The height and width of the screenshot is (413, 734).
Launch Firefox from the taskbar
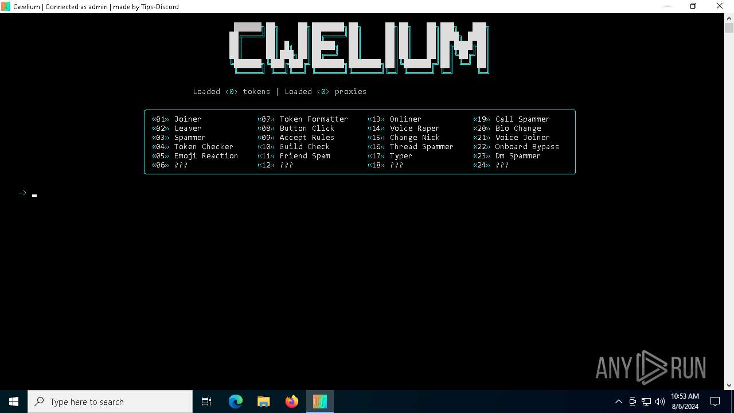[x=292, y=402]
